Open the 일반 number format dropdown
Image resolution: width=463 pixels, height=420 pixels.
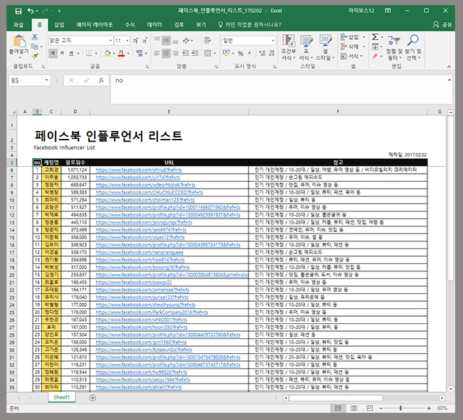[x=273, y=41]
